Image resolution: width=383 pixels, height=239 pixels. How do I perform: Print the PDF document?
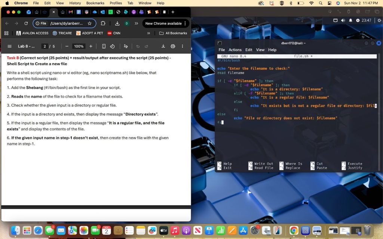[173, 46]
